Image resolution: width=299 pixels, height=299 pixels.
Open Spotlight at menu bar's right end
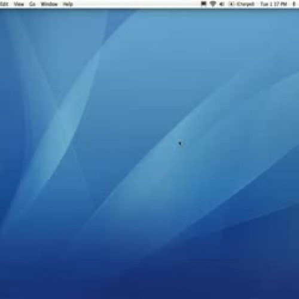(x=294, y=4)
